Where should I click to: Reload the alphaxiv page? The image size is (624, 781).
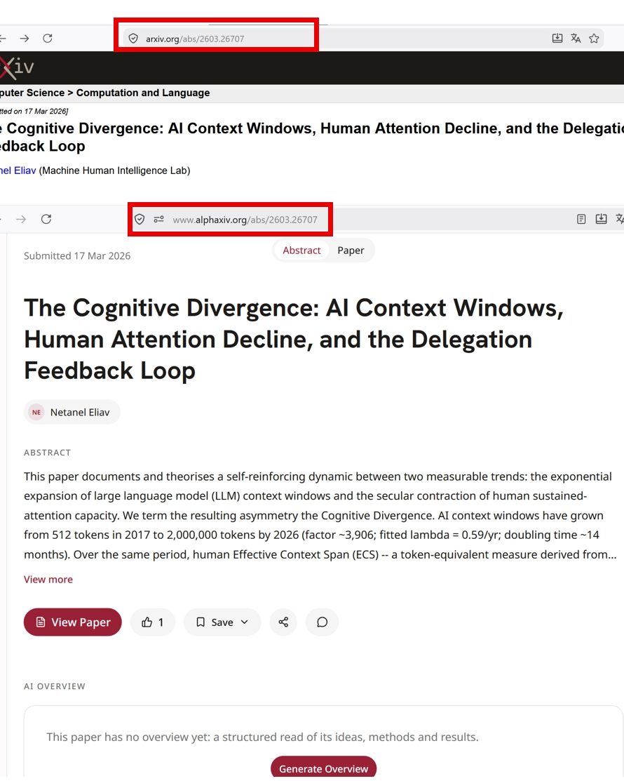pos(46,219)
